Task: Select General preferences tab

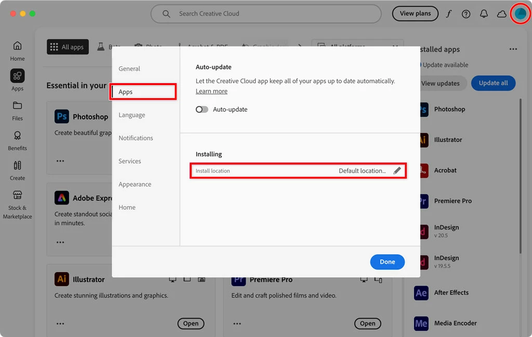Action: pyautogui.click(x=129, y=69)
